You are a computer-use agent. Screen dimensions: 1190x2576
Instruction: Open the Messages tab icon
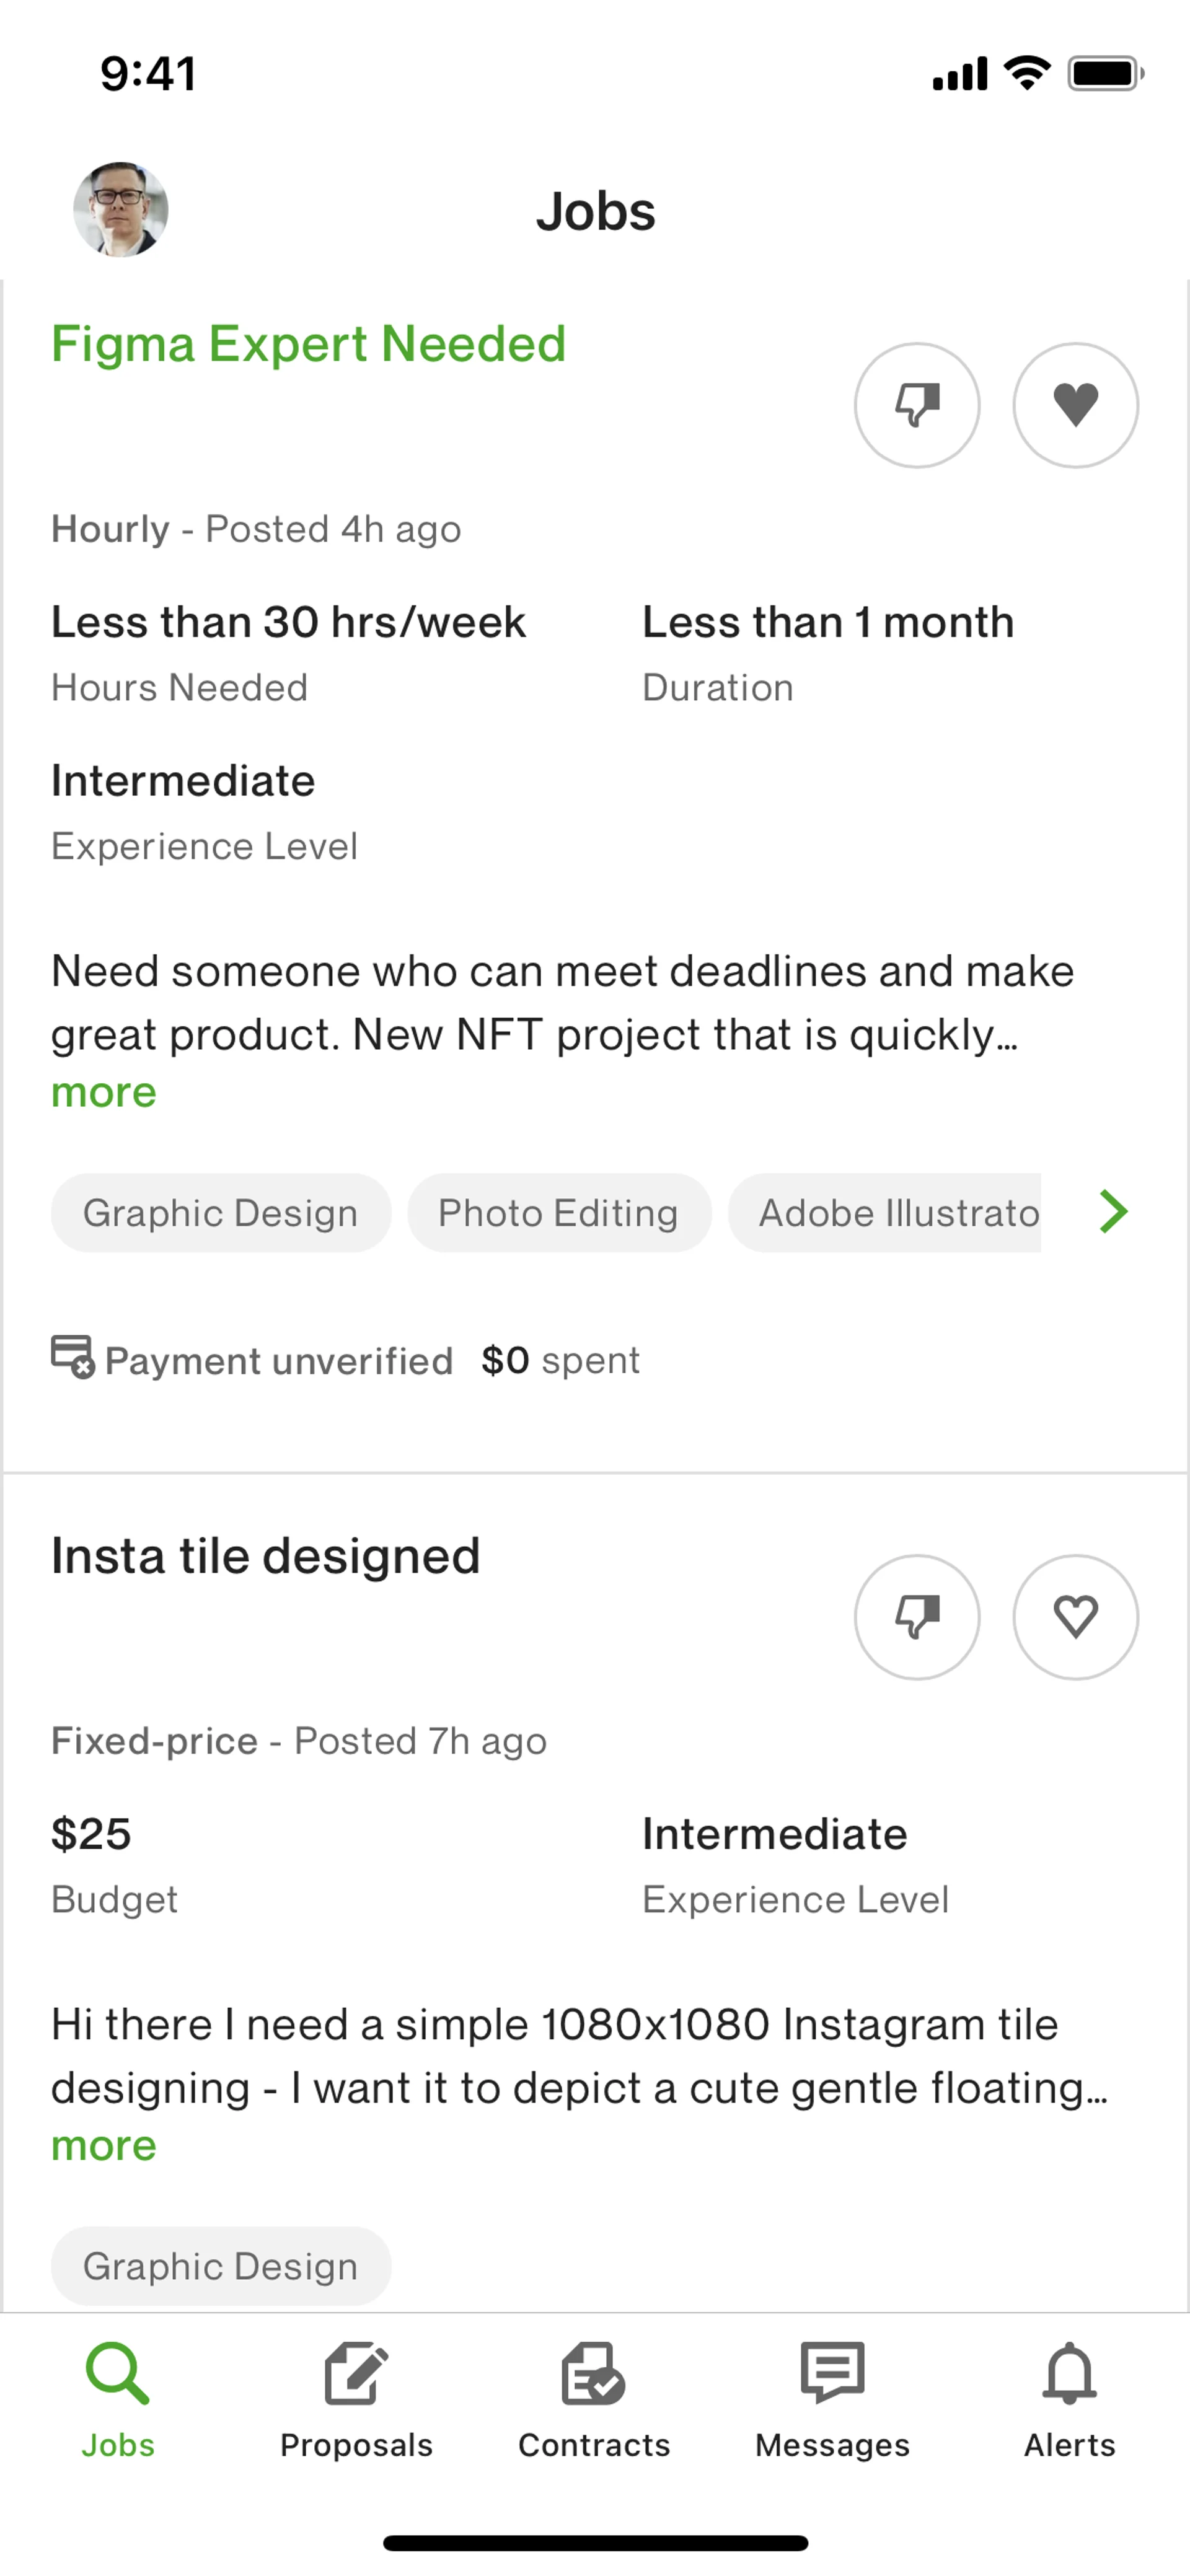pyautogui.click(x=832, y=2374)
